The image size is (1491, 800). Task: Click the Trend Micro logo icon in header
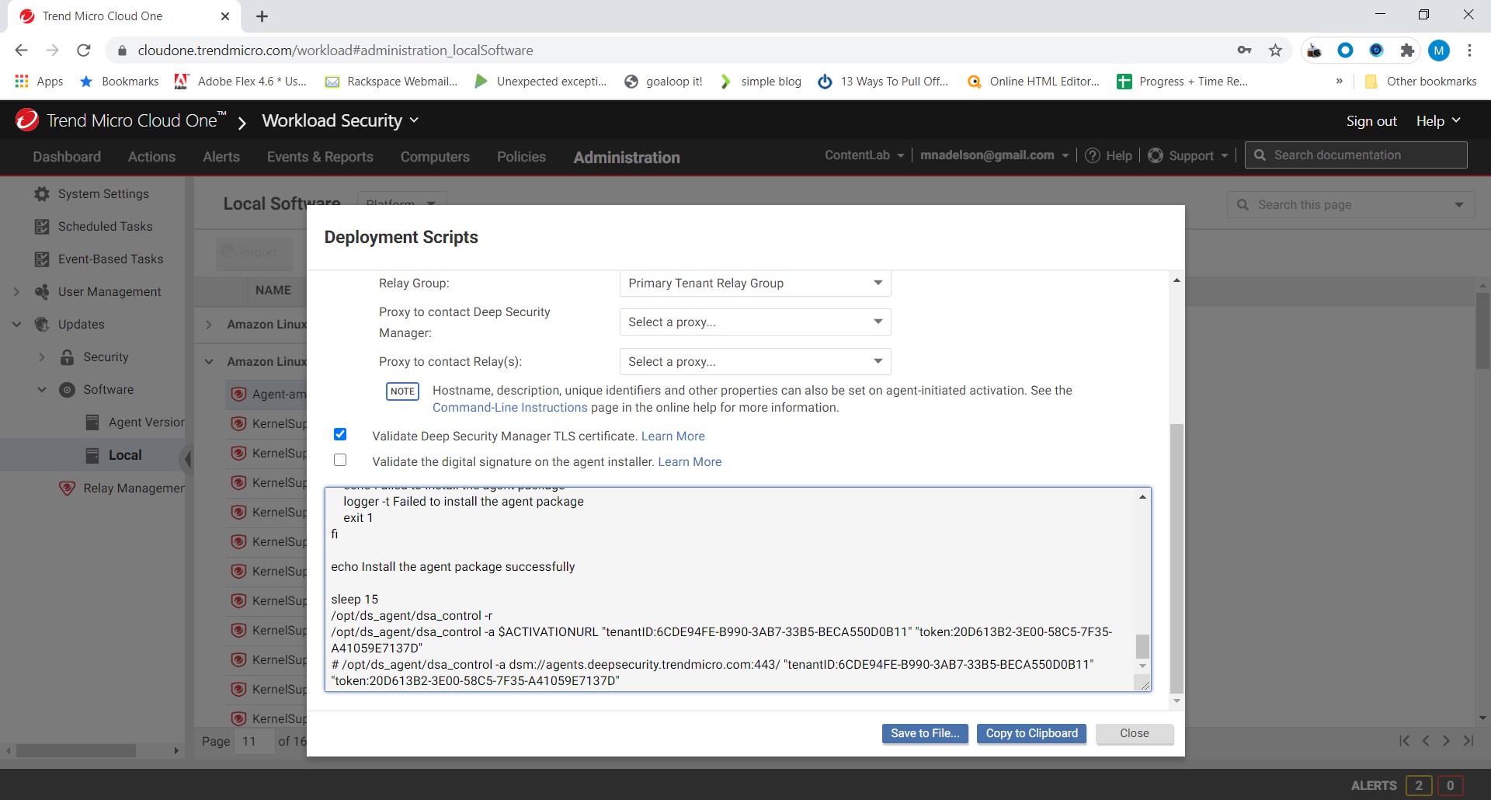tap(27, 120)
